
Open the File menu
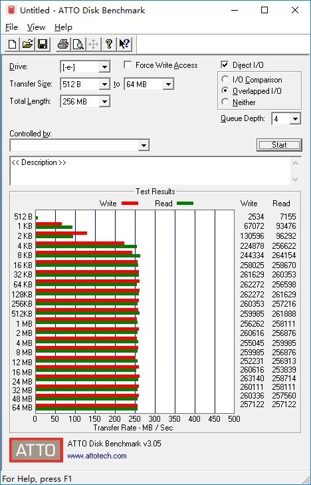coord(11,27)
